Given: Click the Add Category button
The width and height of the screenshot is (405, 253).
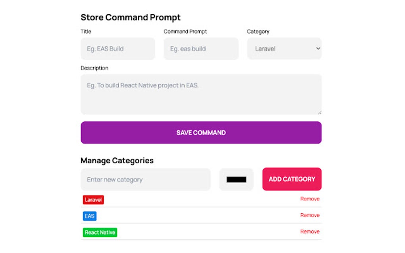Looking at the screenshot, I should 292,179.
